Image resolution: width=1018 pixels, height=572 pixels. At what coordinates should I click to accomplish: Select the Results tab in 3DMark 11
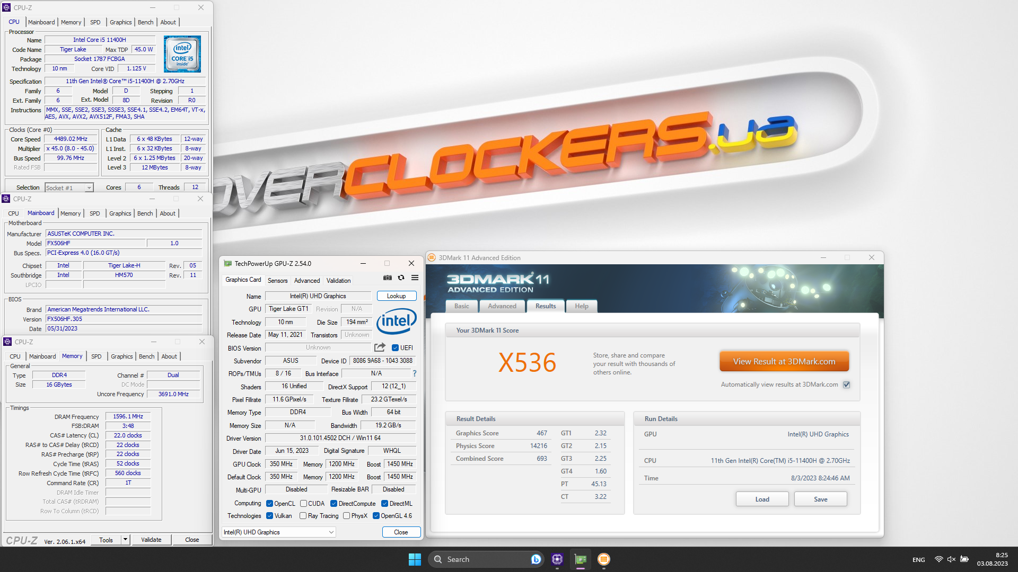[546, 306]
